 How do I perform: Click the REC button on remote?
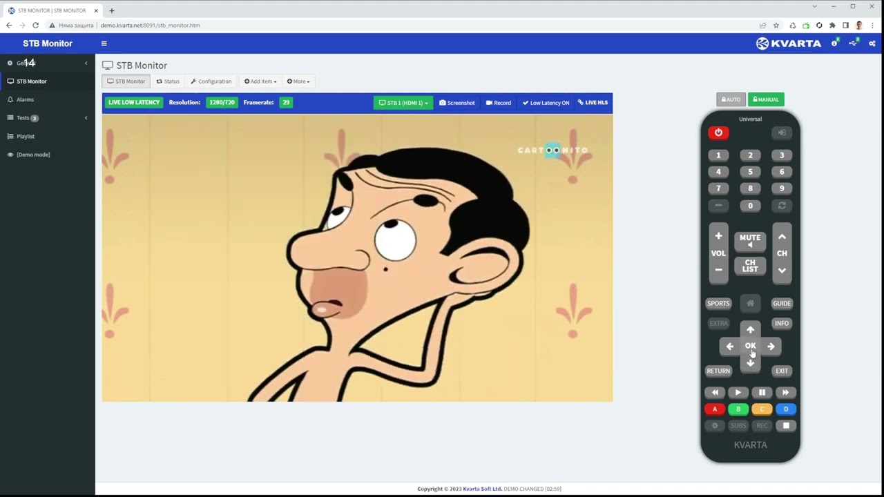[762, 425]
